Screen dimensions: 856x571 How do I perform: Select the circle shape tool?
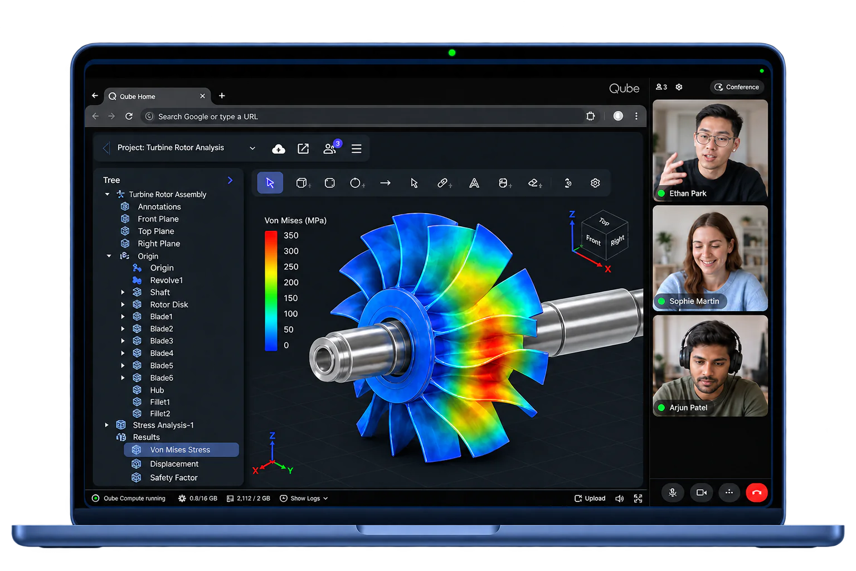[x=357, y=183]
